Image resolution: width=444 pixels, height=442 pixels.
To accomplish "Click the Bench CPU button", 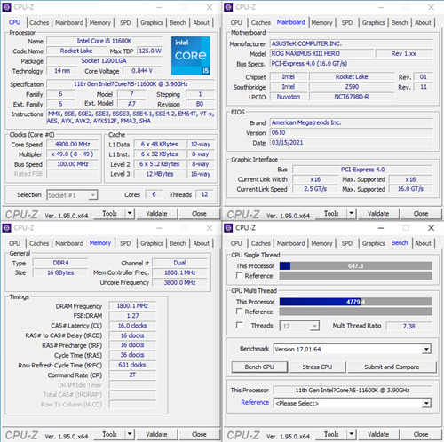I will (259, 367).
